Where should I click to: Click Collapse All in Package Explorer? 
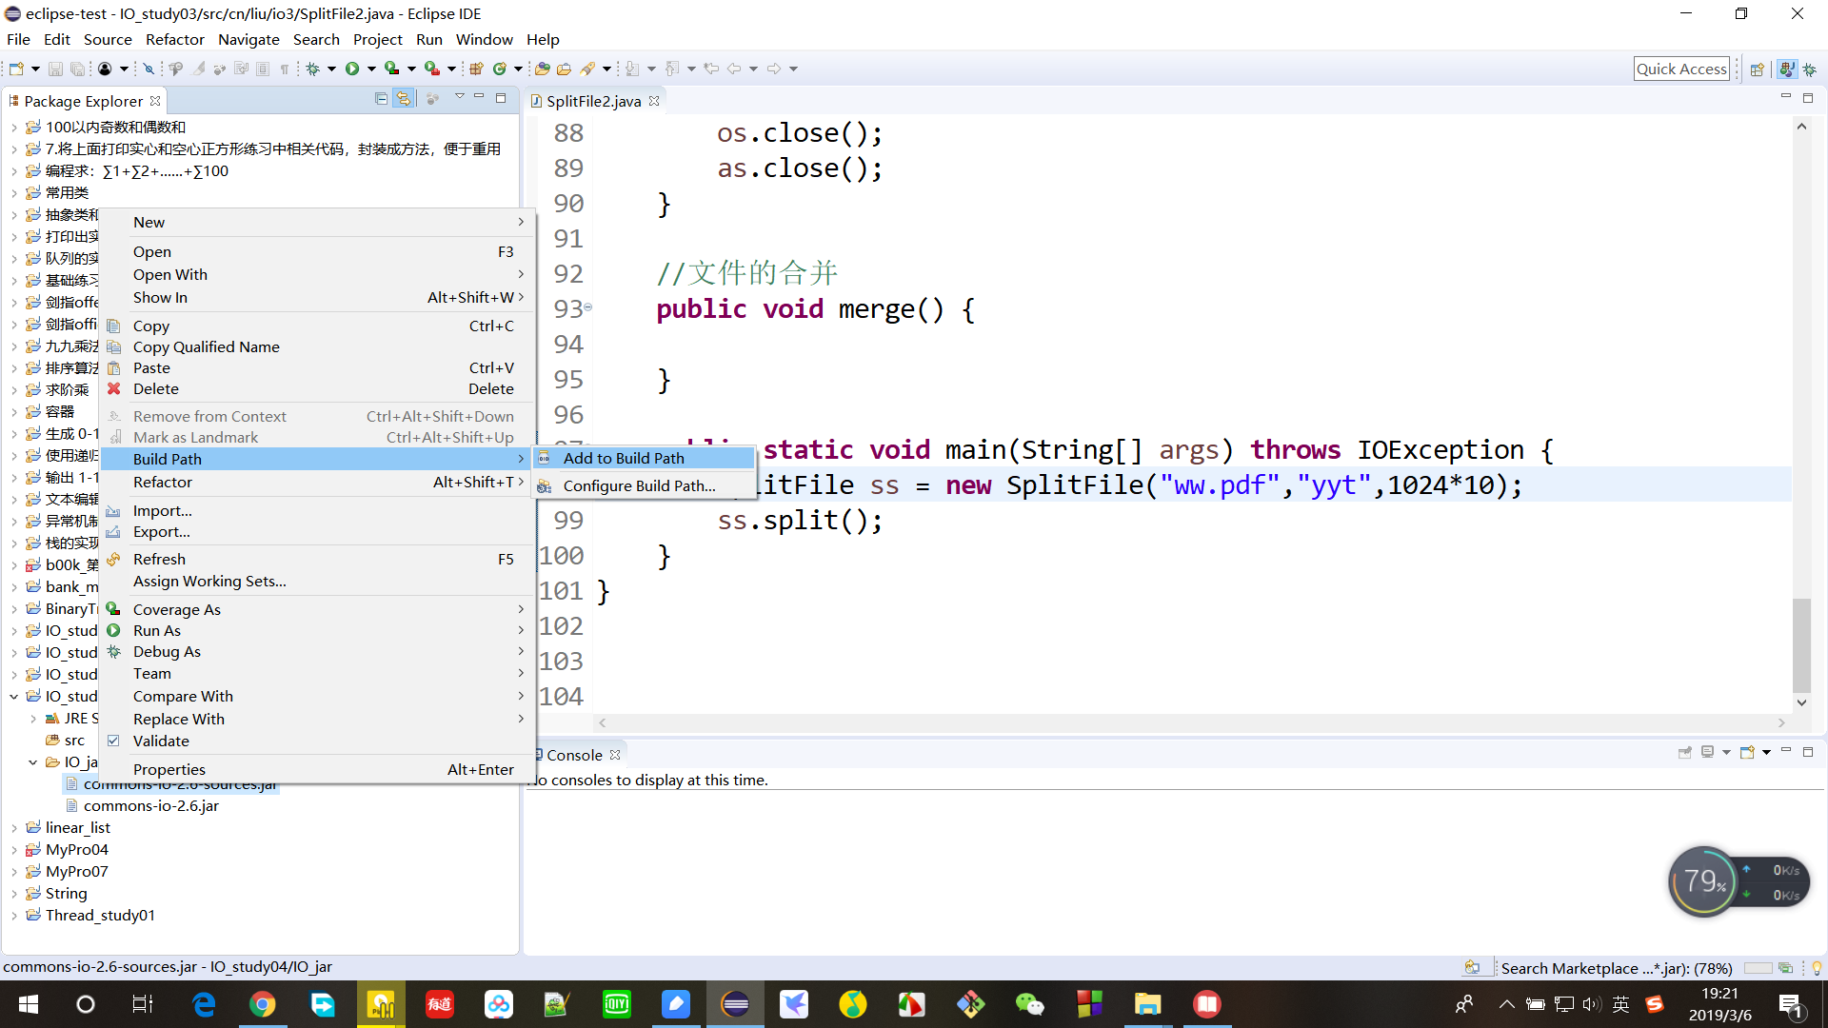381,99
